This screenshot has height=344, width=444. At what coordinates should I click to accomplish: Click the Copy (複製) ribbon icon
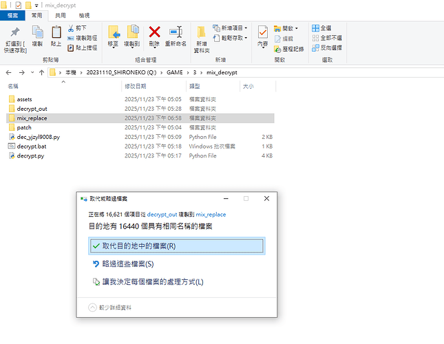(37, 33)
